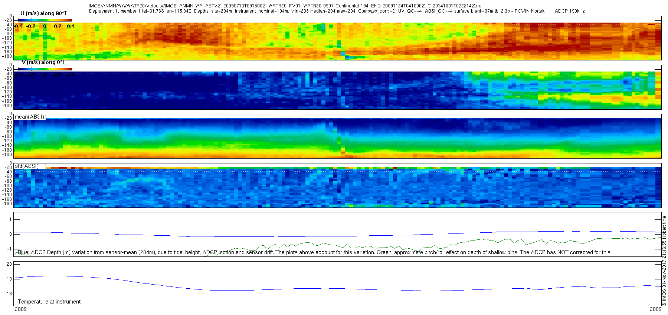The width and height of the screenshot is (668, 315).
Task: Click the '20' tick on temperature axis
Action: 9,264
